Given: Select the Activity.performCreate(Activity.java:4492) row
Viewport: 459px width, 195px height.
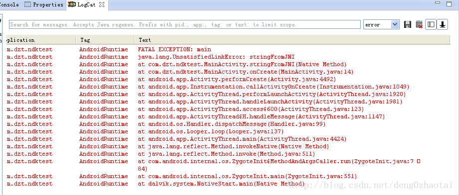Looking at the screenshot, I should coord(229,79).
